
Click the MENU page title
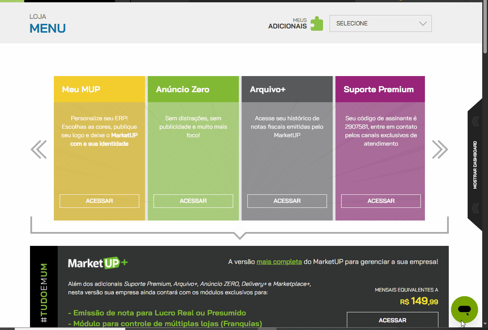48,28
